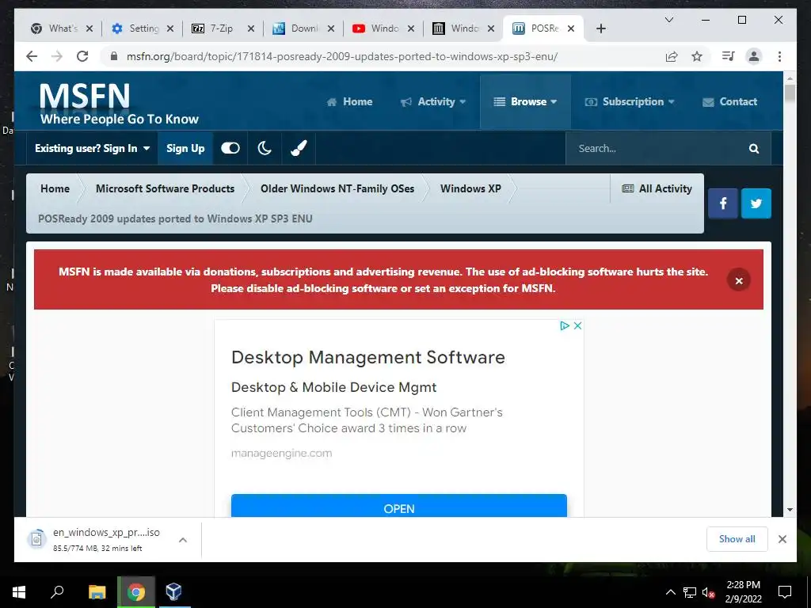Share on Facebook with the f icon
This screenshot has height=608, width=811.
[723, 203]
